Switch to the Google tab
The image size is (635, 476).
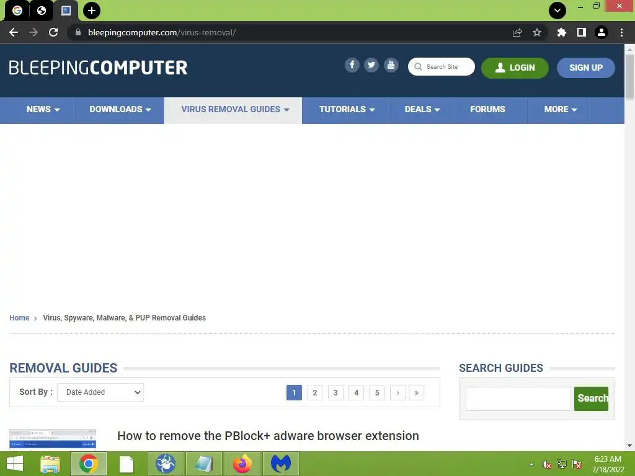click(17, 11)
